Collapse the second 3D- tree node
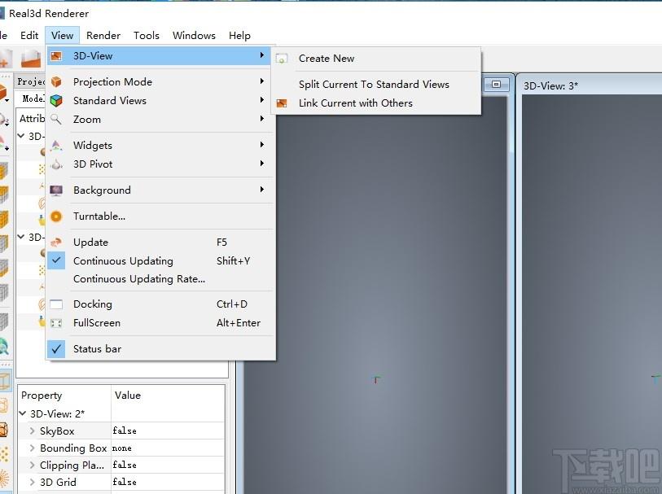The height and width of the screenshot is (494, 662). point(21,237)
